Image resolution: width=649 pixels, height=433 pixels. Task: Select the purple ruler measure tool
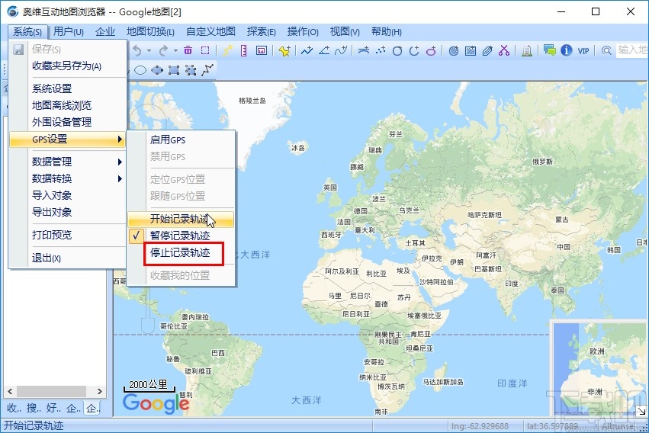point(244,50)
